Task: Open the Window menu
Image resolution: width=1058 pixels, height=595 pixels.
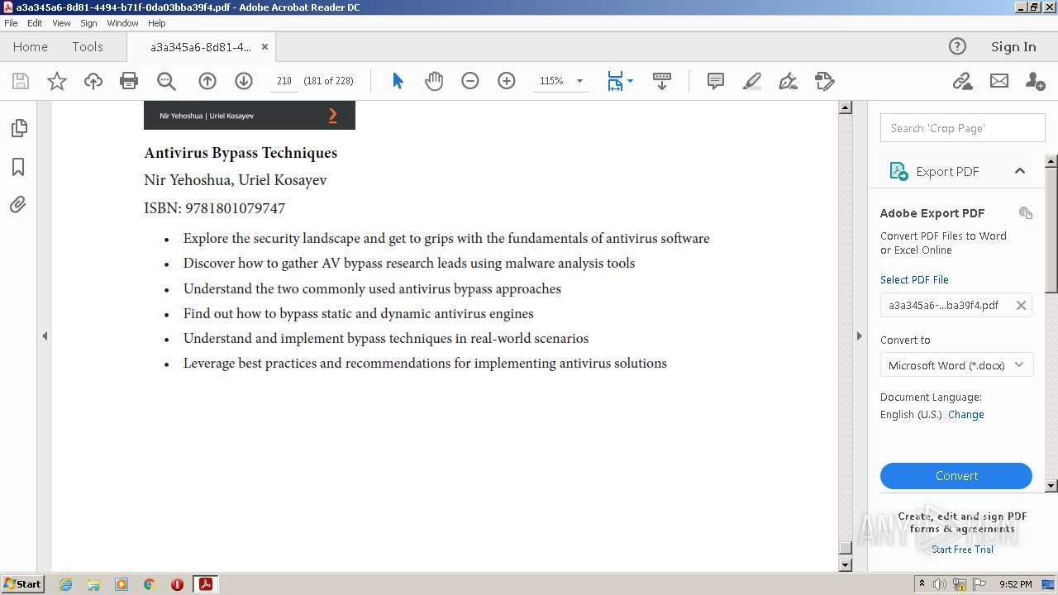Action: pyautogui.click(x=122, y=23)
